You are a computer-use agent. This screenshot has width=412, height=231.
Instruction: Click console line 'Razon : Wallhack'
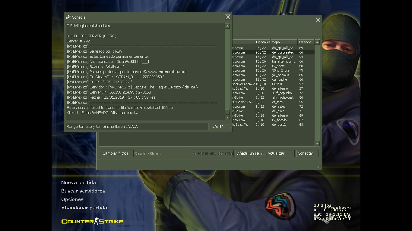pos(95,67)
